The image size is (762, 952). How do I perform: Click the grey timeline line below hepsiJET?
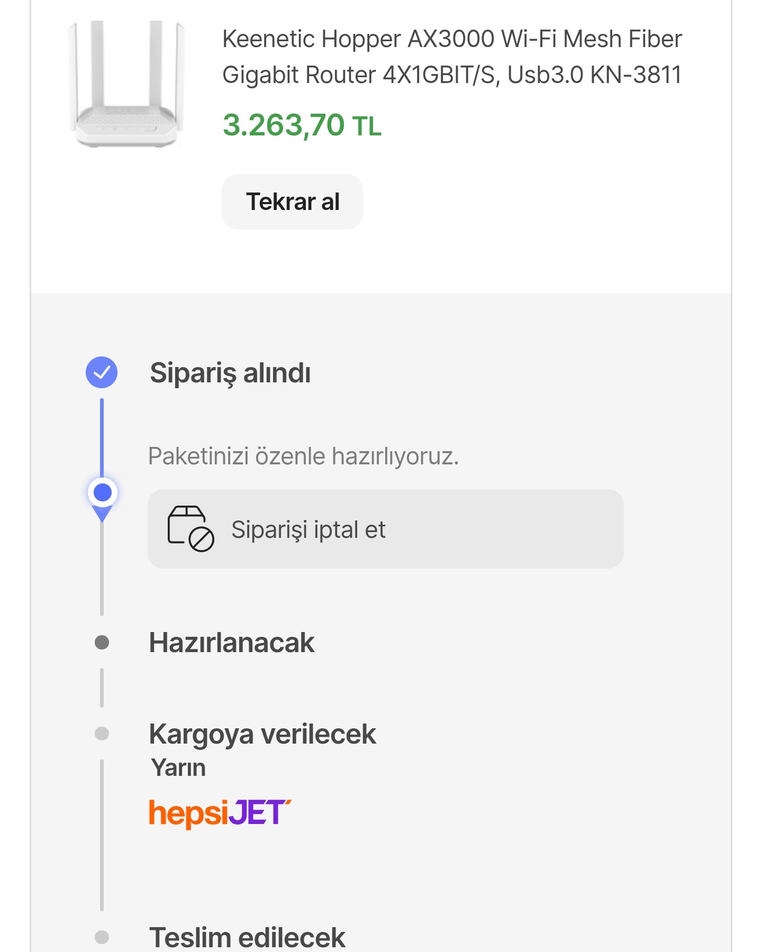[102, 836]
